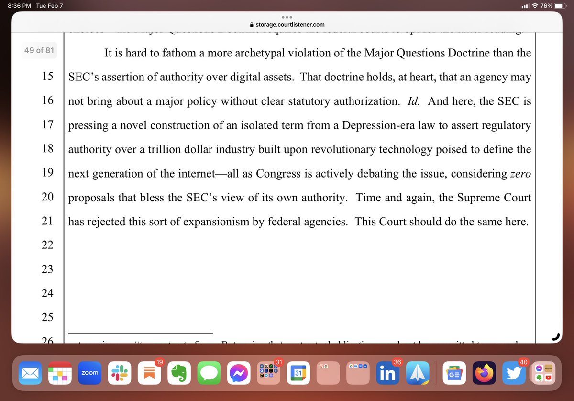Click the line number 17 in the margin
The image size is (574, 401).
pos(48,125)
